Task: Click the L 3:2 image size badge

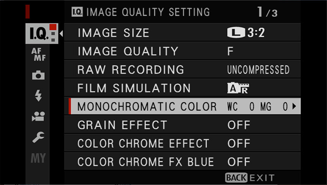Action: click(x=246, y=33)
